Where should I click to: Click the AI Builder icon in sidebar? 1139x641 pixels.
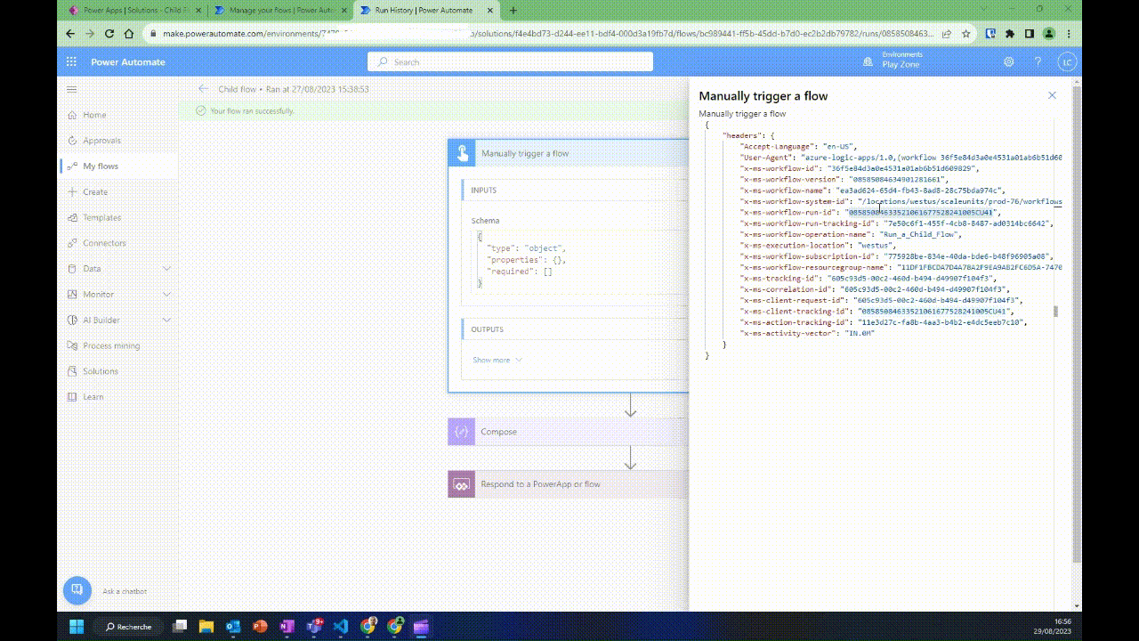[72, 320]
